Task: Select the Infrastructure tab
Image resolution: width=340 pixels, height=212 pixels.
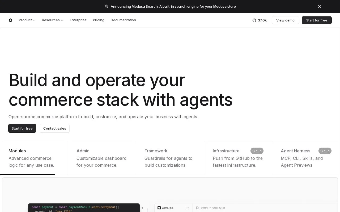Action: click(238, 158)
